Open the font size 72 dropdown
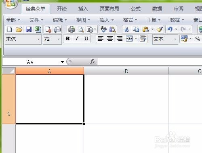 click(59, 39)
